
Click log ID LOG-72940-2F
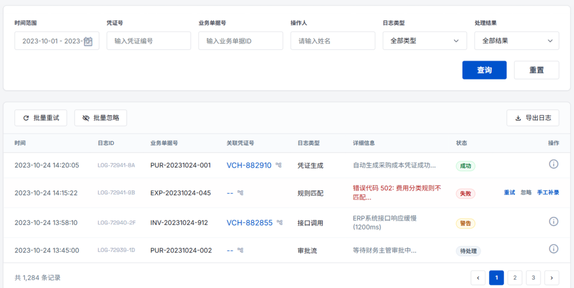point(116,223)
